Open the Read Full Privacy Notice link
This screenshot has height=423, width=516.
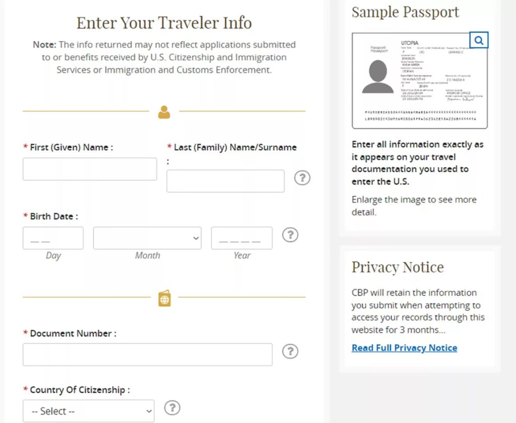click(x=404, y=348)
